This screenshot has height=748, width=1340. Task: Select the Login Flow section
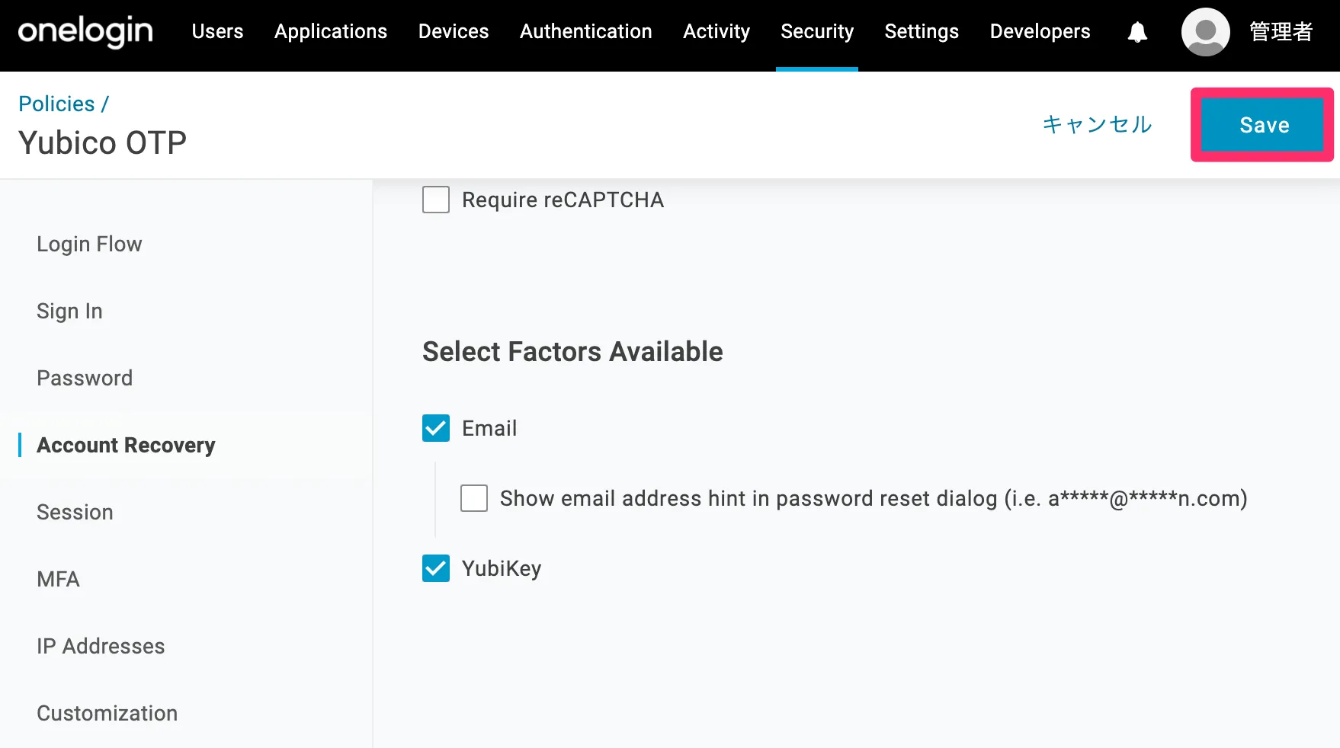pyautogui.click(x=89, y=244)
